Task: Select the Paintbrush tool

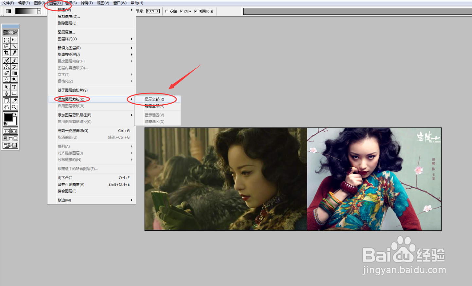Action: pos(14,60)
